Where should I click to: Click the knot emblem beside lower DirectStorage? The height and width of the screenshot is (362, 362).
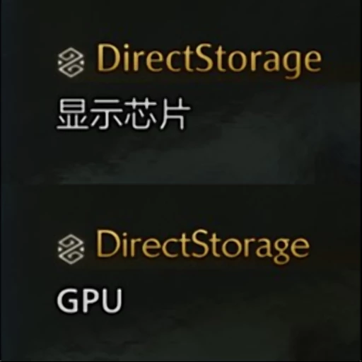click(71, 249)
